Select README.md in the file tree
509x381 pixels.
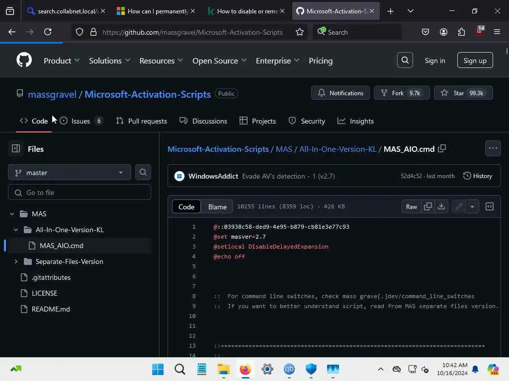tap(51, 309)
